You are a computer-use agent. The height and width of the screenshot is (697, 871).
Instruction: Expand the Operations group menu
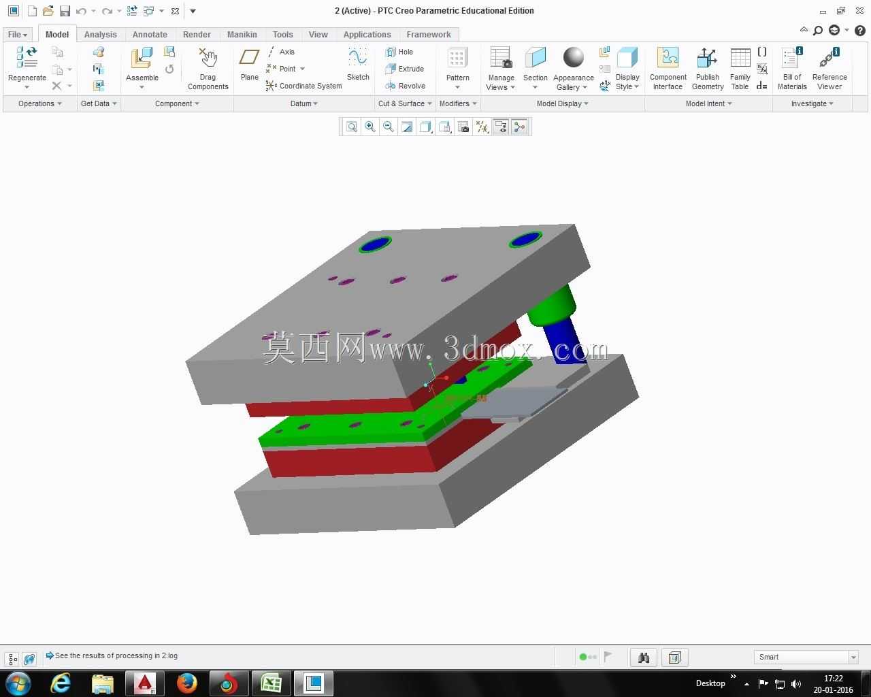pyautogui.click(x=40, y=103)
